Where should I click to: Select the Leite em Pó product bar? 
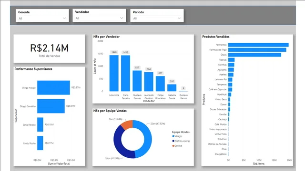(x=230, y=80)
